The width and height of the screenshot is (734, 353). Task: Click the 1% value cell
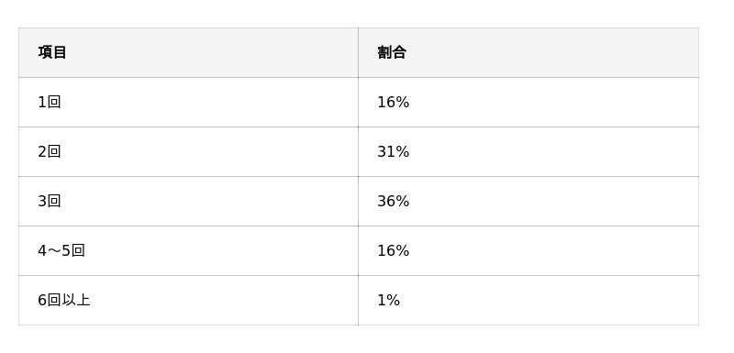pyautogui.click(x=528, y=300)
